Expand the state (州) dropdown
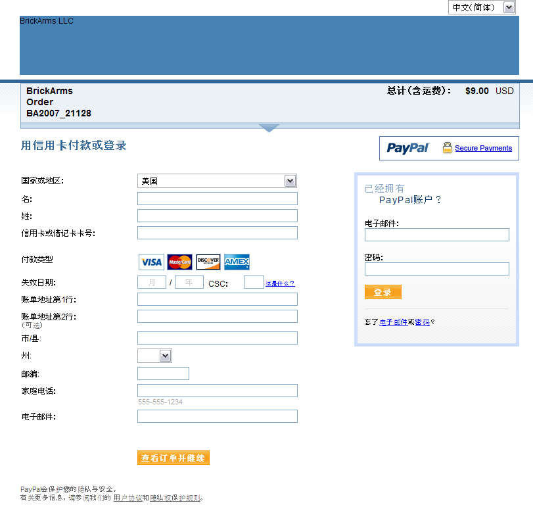533x505 pixels. pyautogui.click(x=154, y=356)
